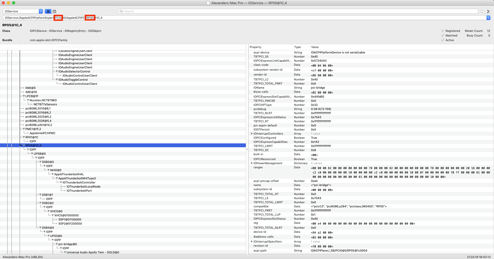Image resolution: width=494 pixels, height=259 pixels.
Task: Click the magnifier icon in the search field
Action: pos(121,11)
